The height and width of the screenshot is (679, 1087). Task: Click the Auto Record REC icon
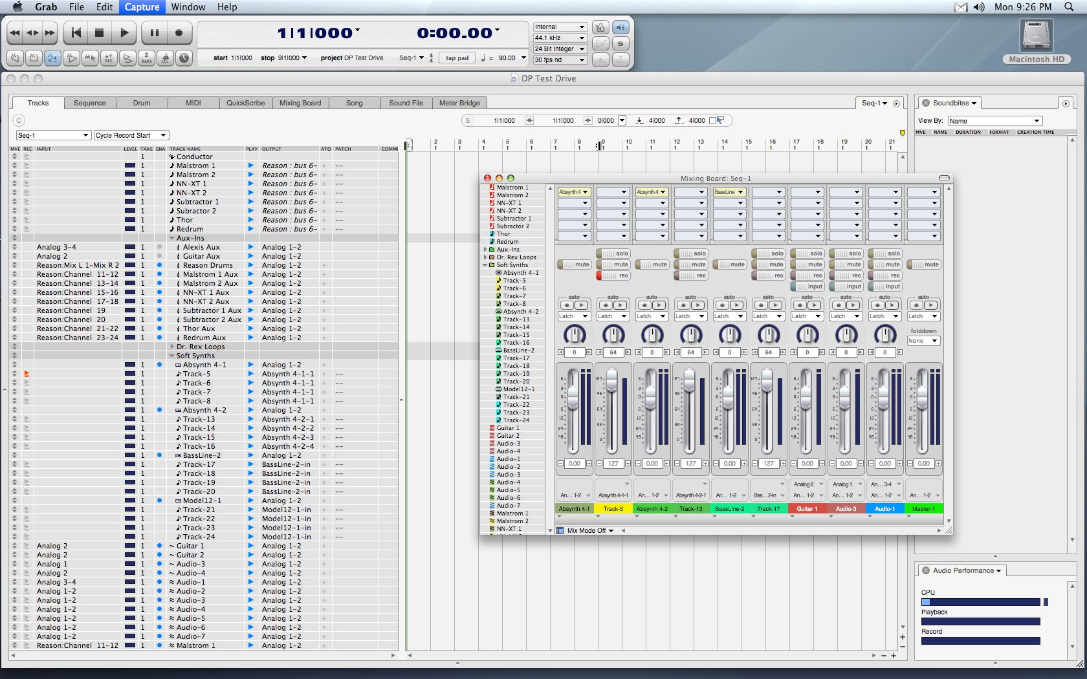point(109,58)
